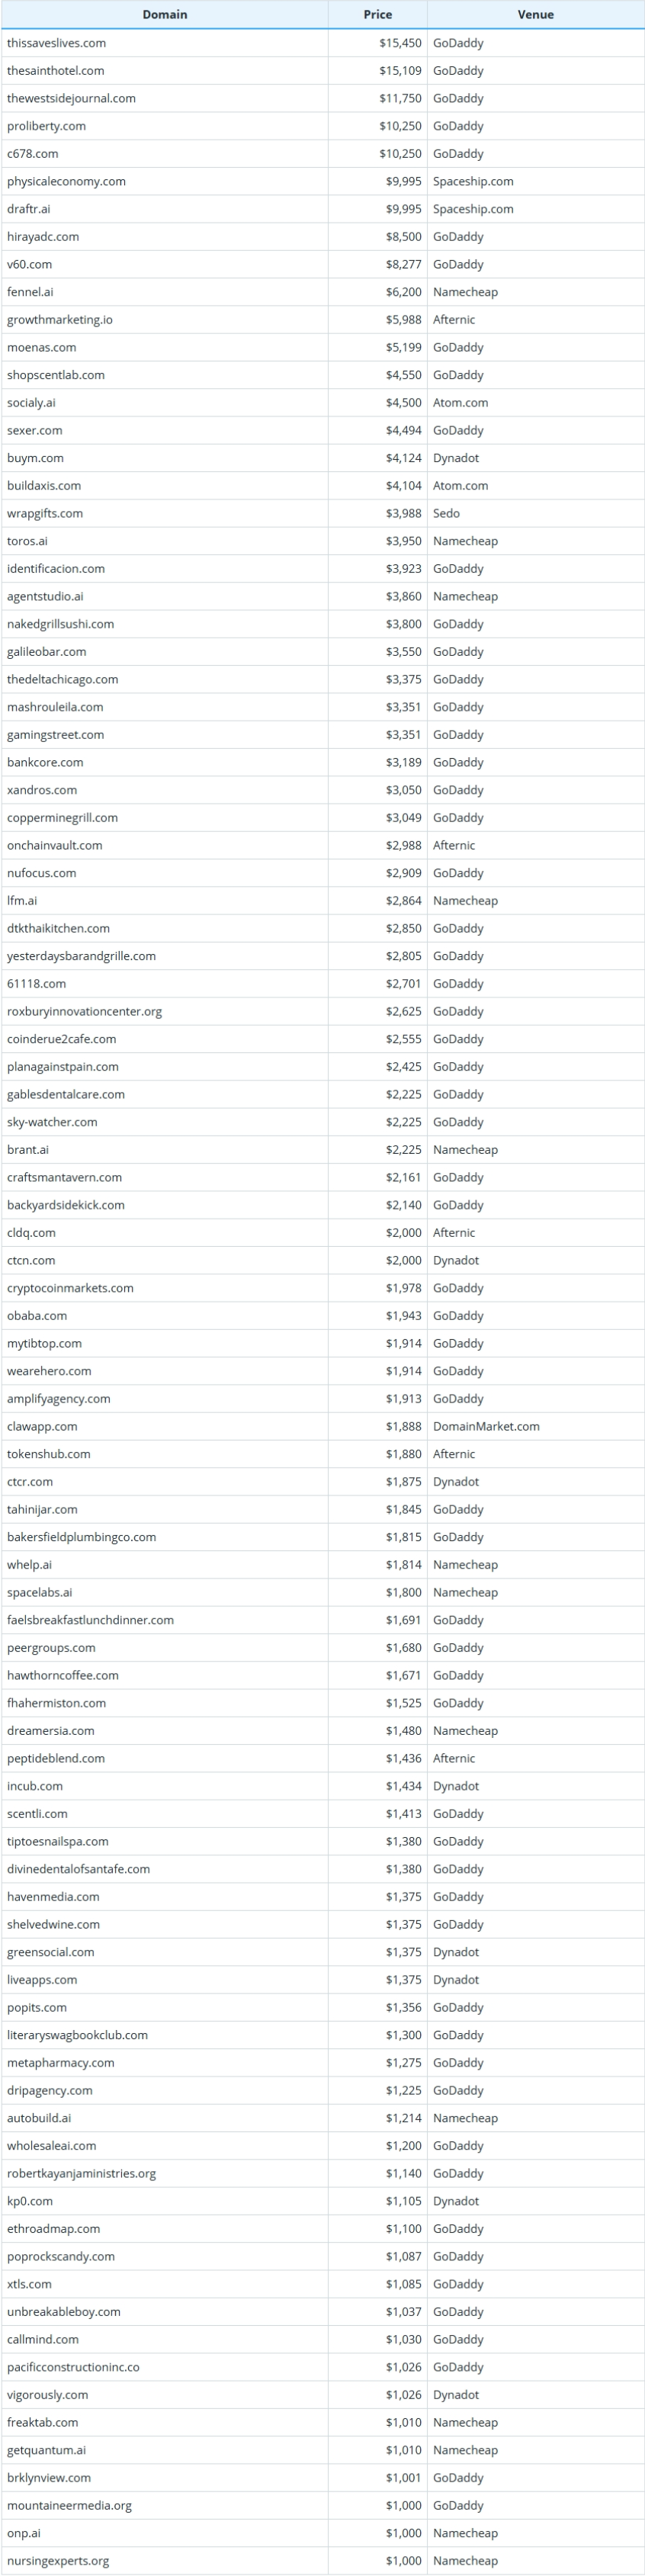Image resolution: width=645 pixels, height=2576 pixels.
Task: Click on xandros.com domain
Action: point(42,790)
